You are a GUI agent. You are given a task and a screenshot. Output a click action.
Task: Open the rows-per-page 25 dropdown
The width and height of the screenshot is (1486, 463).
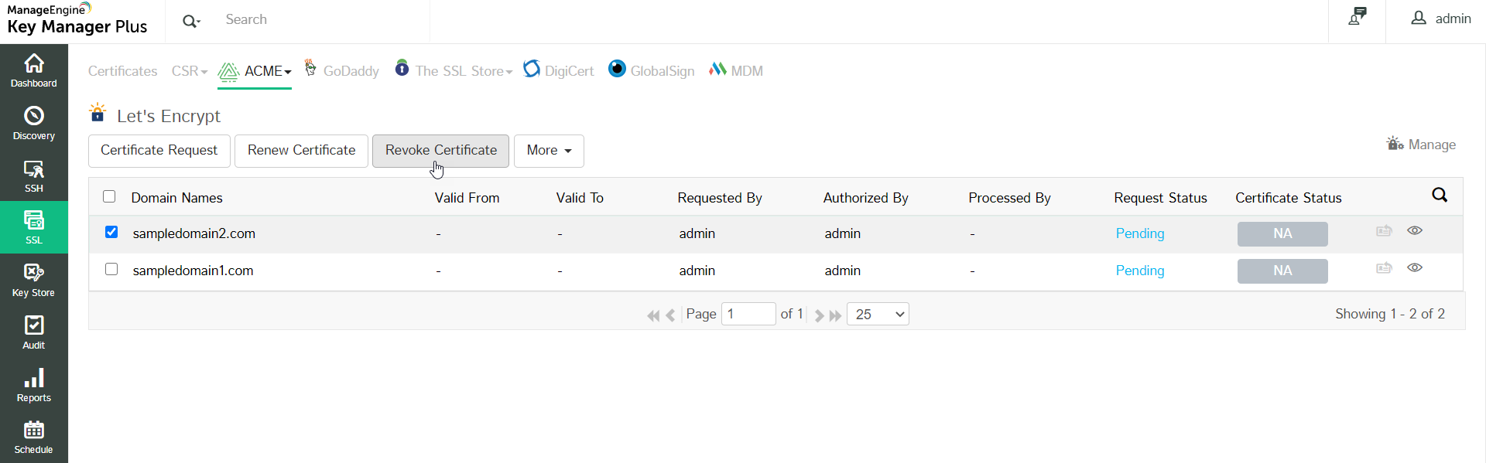click(878, 314)
